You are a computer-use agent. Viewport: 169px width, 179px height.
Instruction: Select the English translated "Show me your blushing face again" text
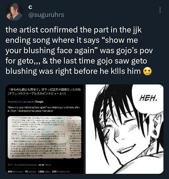click(x=44, y=109)
